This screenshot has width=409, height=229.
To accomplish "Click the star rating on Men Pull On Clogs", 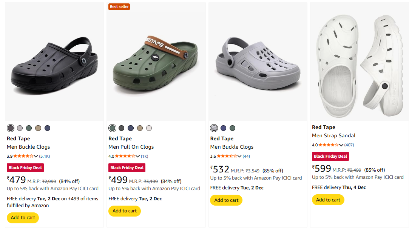I will (x=125, y=156).
